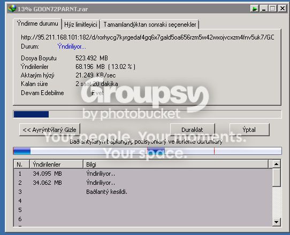The width and height of the screenshot is (290, 235).
Task: Open the Hýz limitleyici tab
Action: [x=81, y=25]
